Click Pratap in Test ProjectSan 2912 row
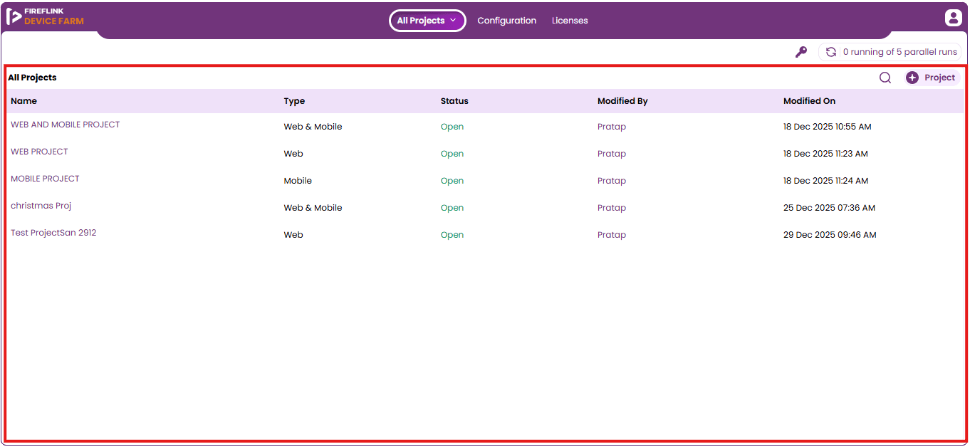Image resolution: width=970 pixels, height=447 pixels. click(612, 235)
